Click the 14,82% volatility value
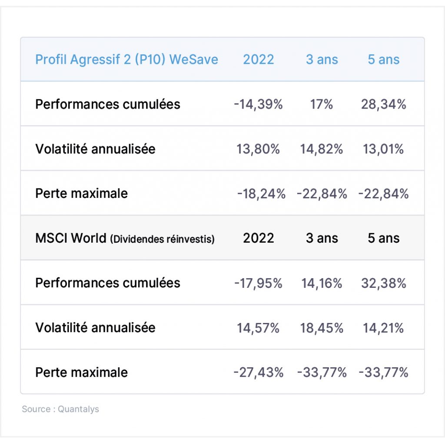Viewport: 445px width, 438px height. [x=322, y=149]
